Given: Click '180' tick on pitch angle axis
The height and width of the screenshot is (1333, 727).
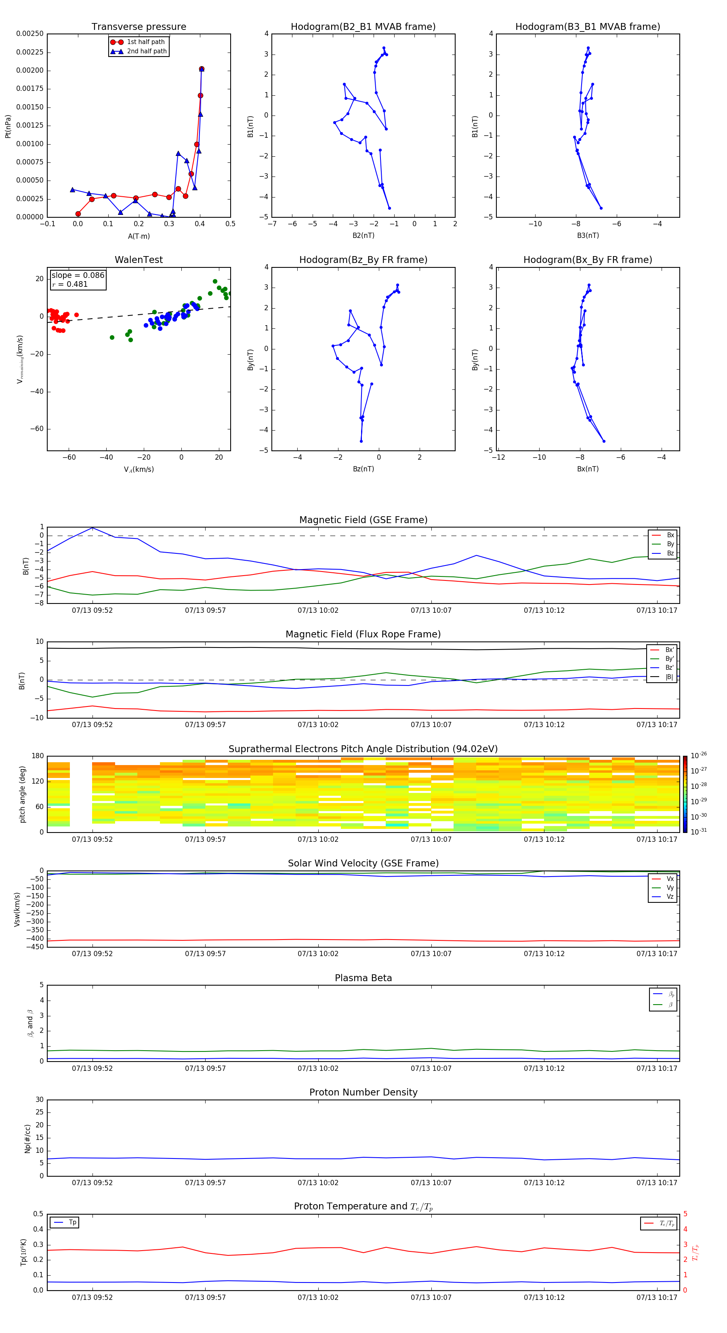Looking at the screenshot, I should pos(38,756).
